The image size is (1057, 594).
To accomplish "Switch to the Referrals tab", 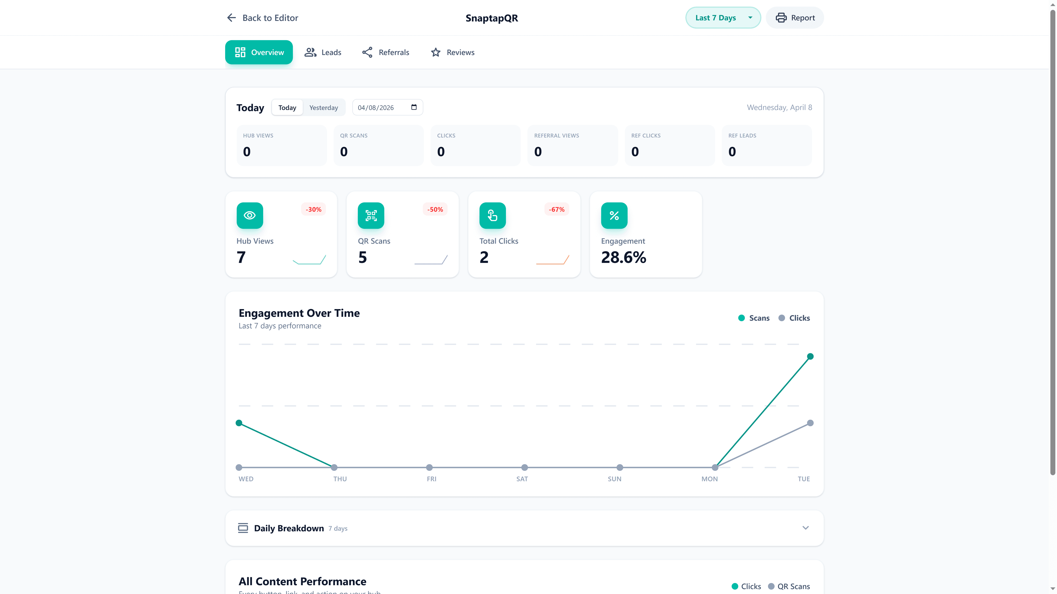I will 386,52.
